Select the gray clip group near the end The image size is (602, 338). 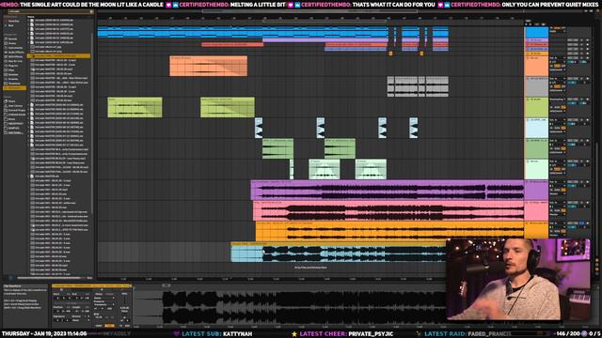[418, 86]
